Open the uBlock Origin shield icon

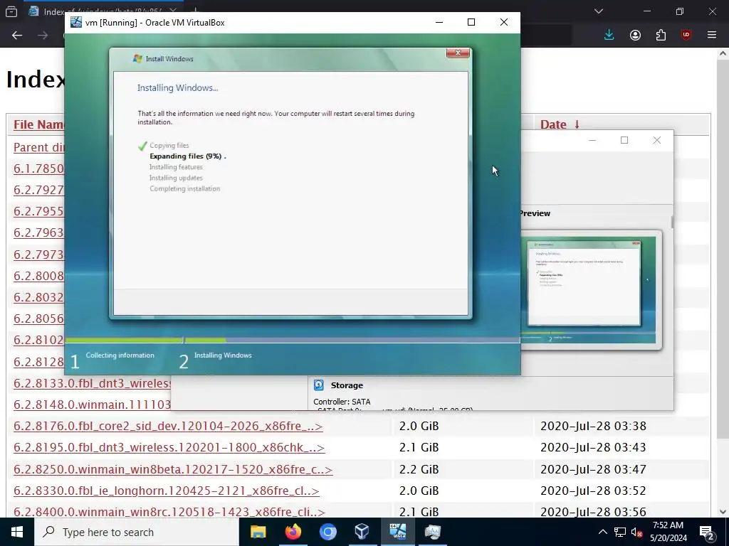tap(686, 36)
